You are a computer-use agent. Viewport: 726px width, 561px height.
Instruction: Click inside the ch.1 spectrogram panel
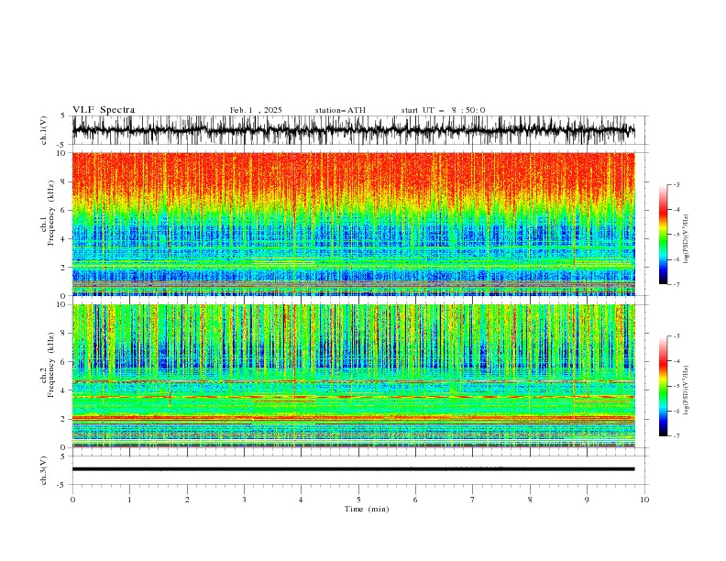[x=353, y=224]
